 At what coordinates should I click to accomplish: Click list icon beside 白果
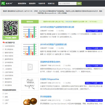point(3,103)
